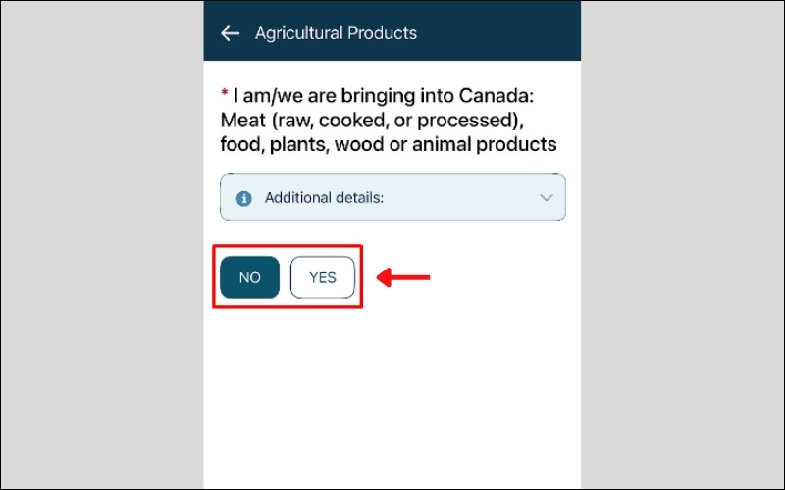Tap the back arrow icon

pos(230,33)
